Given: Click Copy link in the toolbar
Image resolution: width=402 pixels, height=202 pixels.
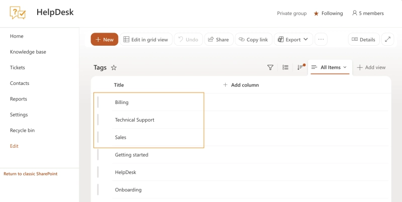Looking at the screenshot, I should 253,40.
